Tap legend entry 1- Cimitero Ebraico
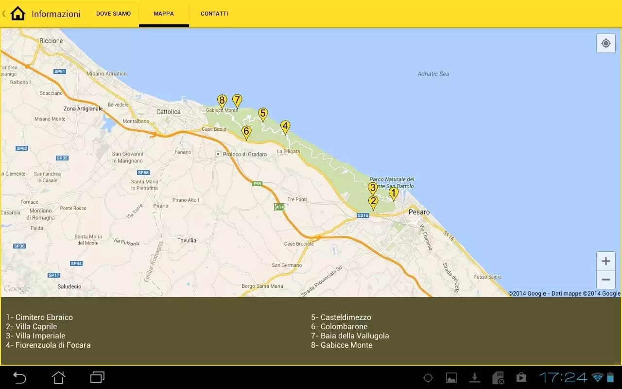 39,317
